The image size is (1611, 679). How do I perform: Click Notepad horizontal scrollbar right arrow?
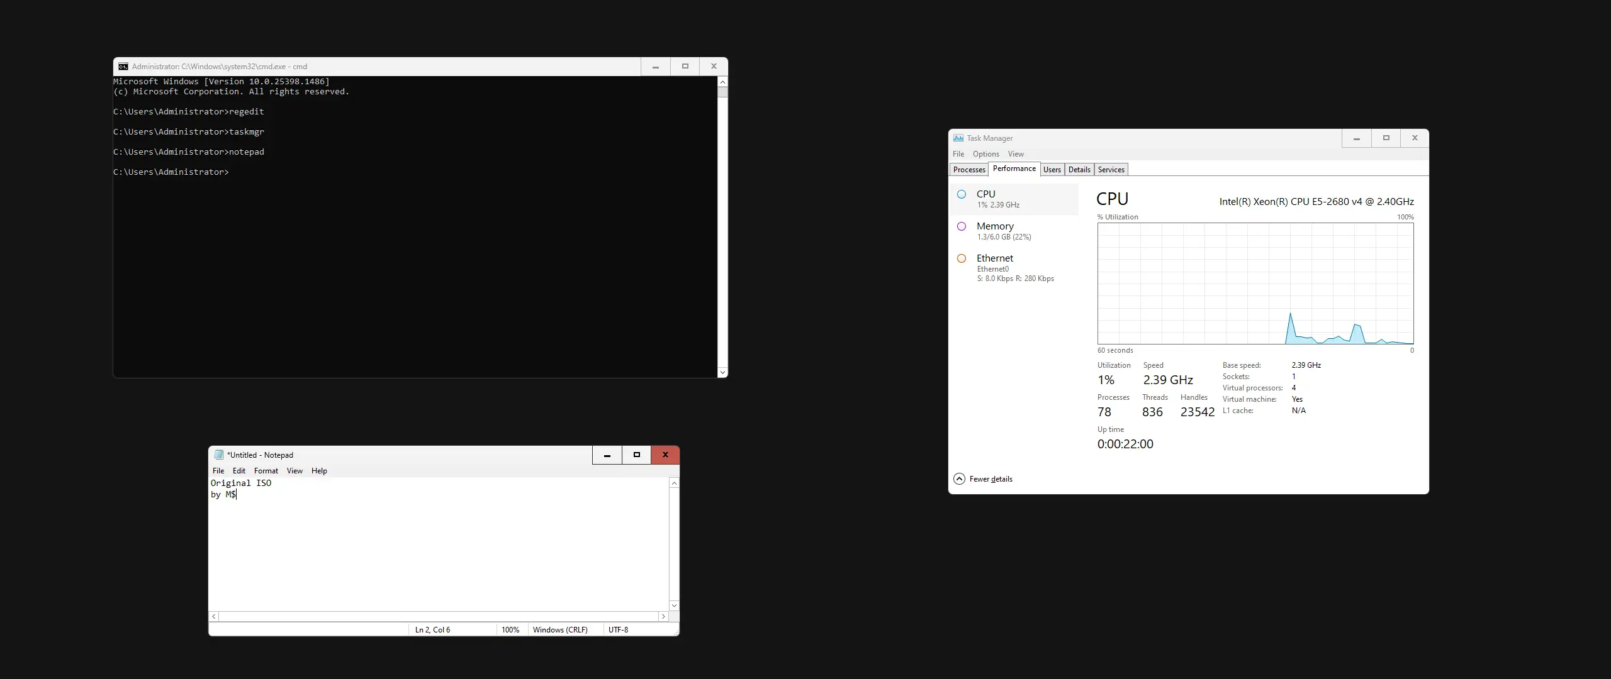click(663, 617)
